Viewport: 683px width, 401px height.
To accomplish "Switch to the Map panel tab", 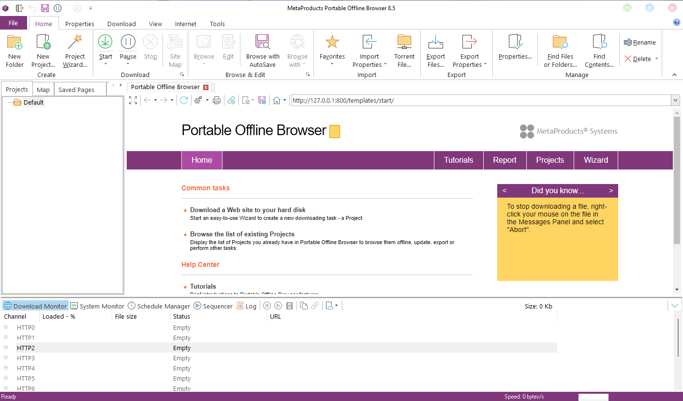I will (43, 90).
